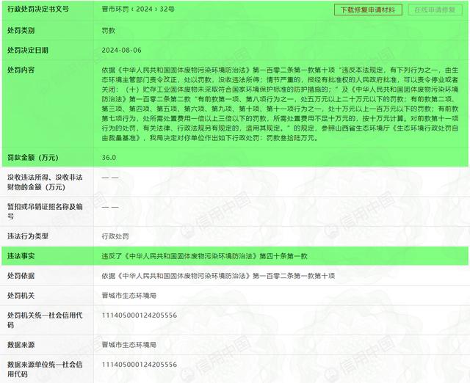Viewport: 470px width, 383px height.
Task: Select the text 违反了《中华人民共和国固体废物污染环境防治法》第四十条第一款
Action: tap(204, 256)
